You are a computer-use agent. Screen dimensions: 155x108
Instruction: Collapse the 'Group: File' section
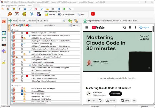pos(12,85)
